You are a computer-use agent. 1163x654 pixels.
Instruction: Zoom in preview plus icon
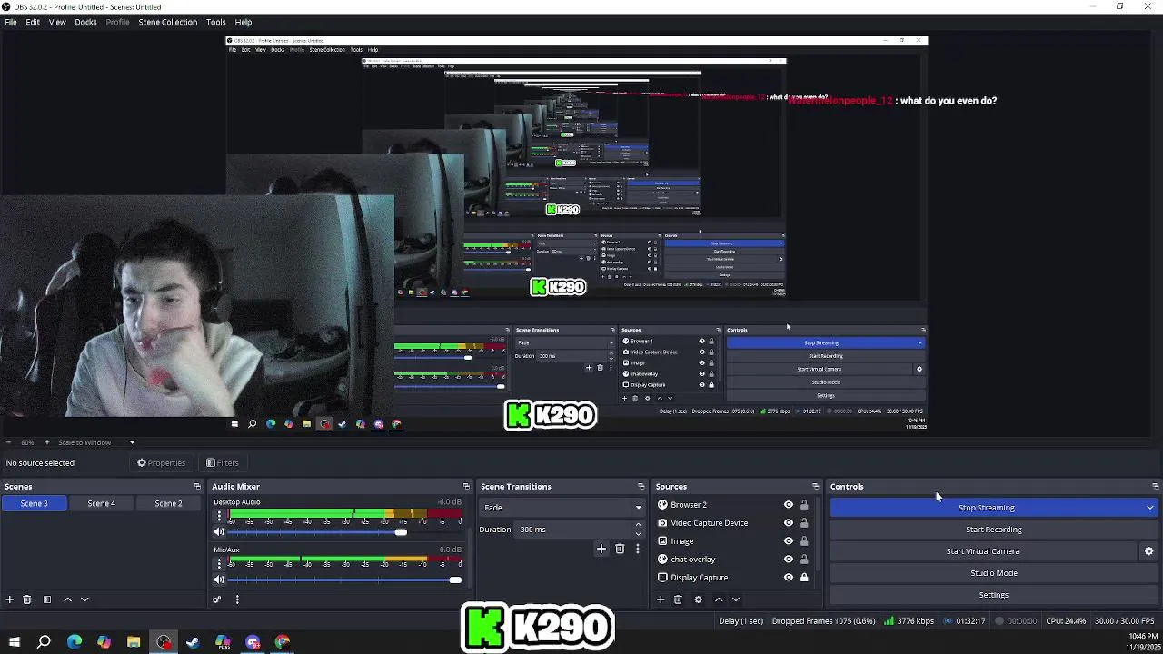coord(46,442)
